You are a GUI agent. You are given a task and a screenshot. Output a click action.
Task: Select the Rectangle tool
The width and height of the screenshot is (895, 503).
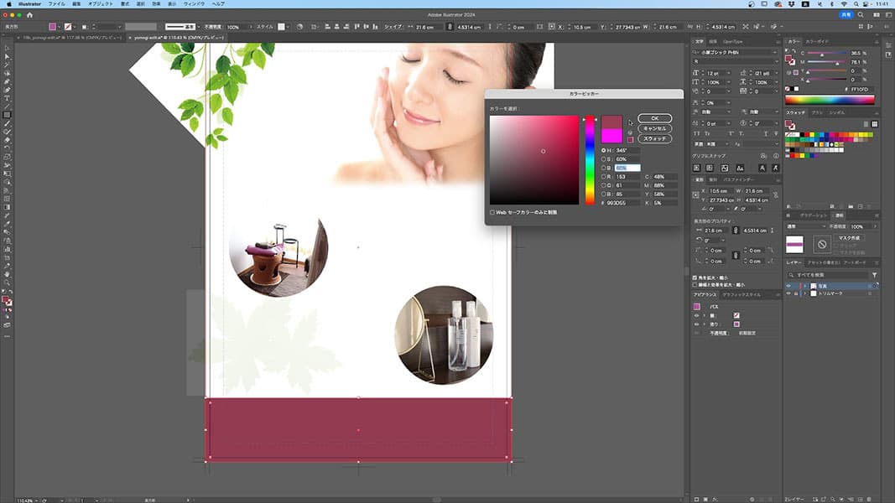pos(7,115)
